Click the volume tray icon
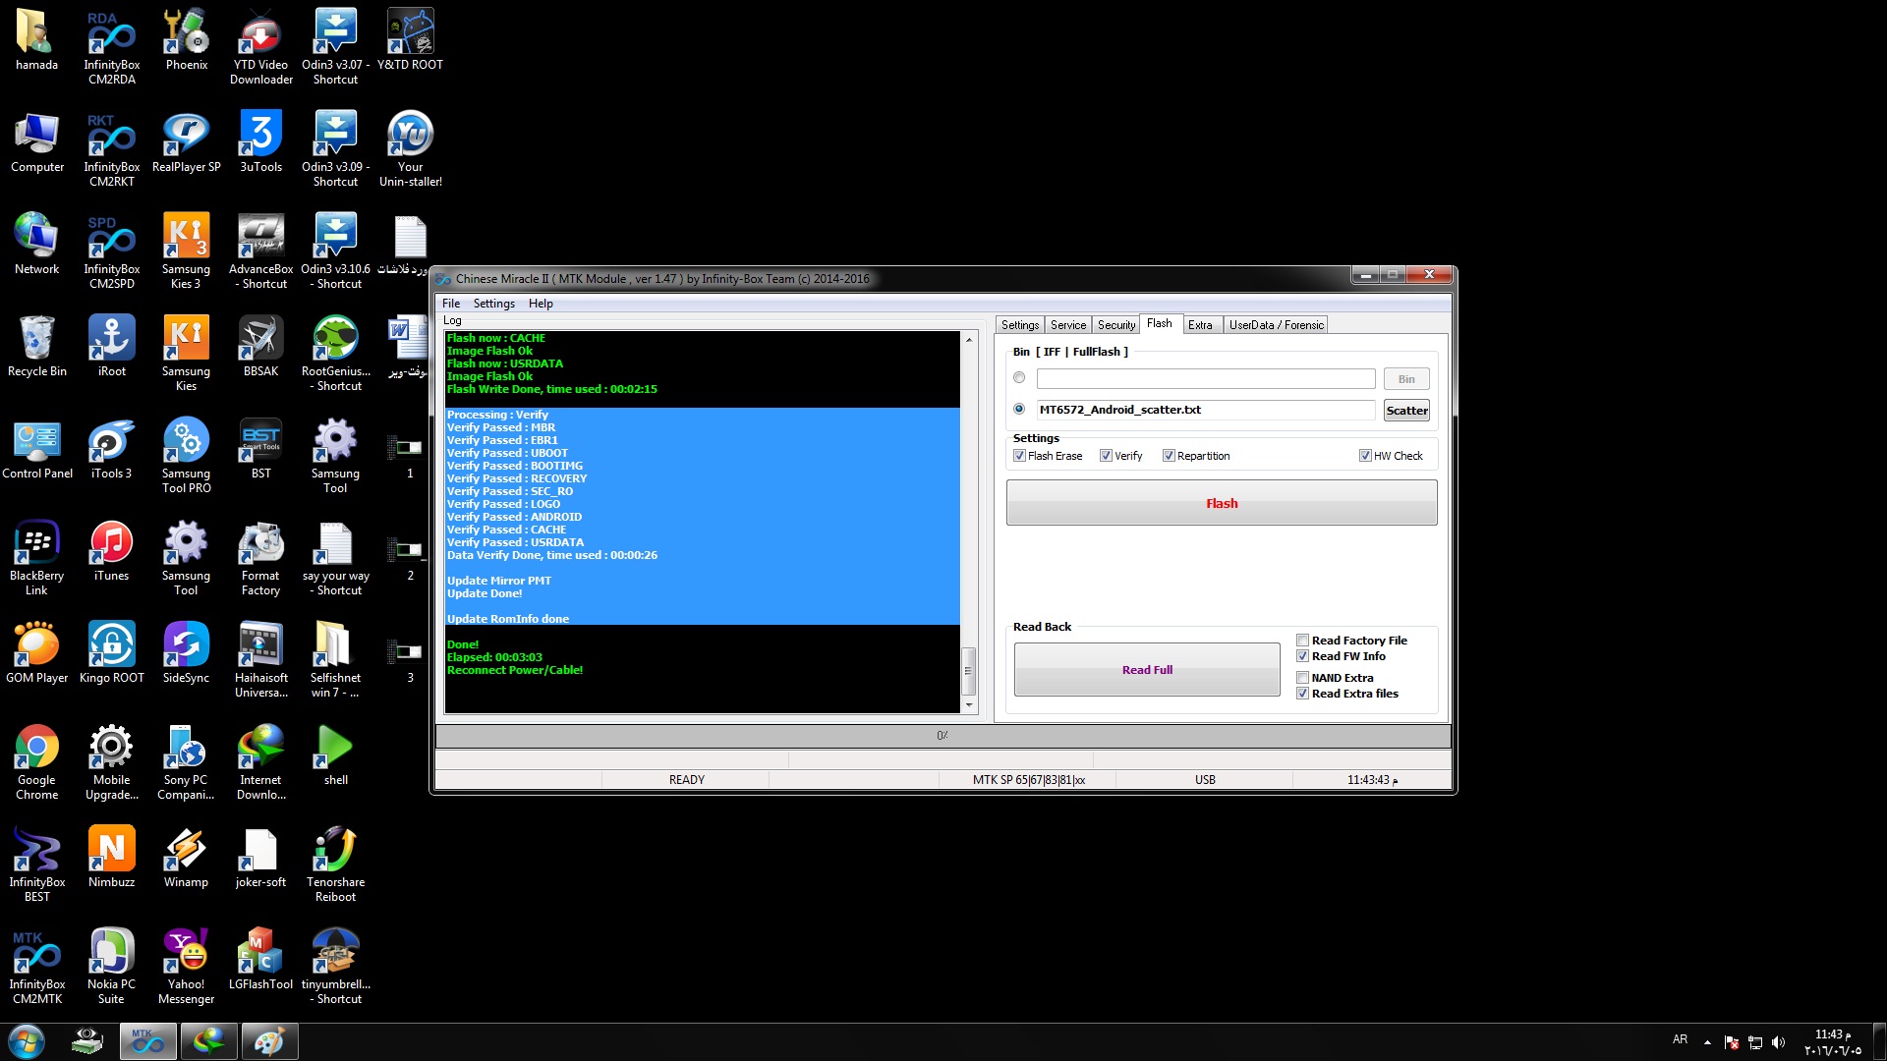This screenshot has height=1061, width=1887. click(x=1778, y=1041)
